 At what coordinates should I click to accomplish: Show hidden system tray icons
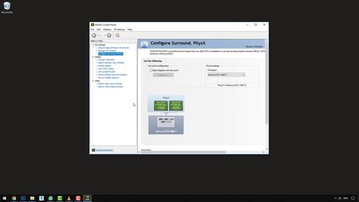point(335,198)
